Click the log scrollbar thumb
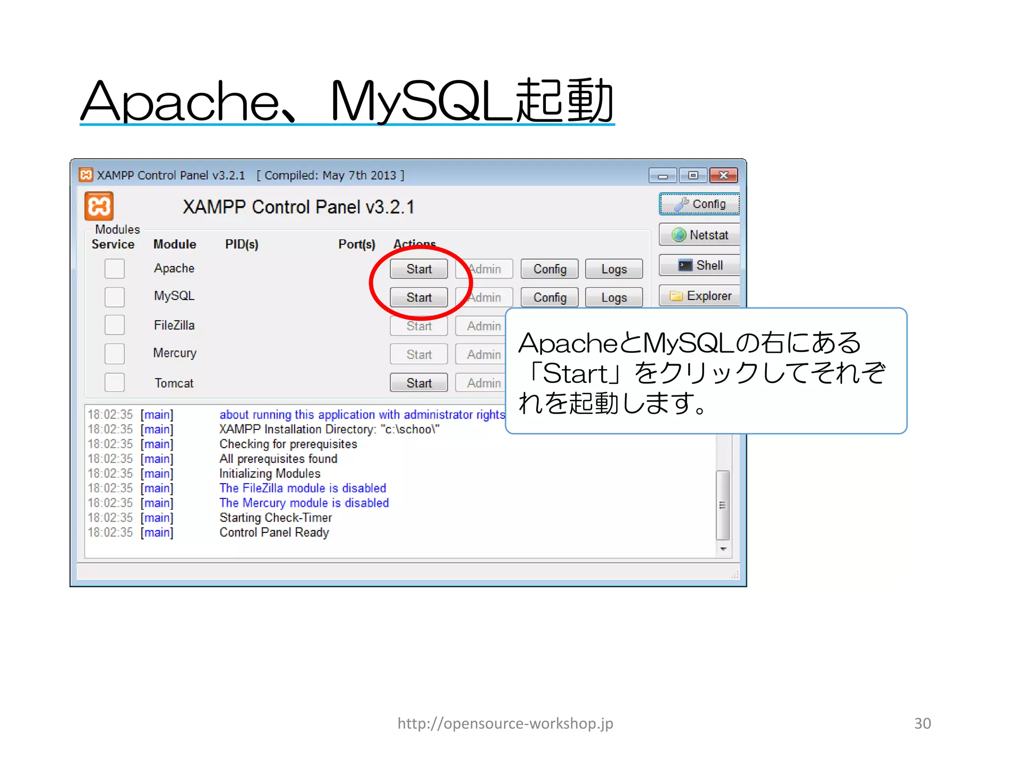Screen dimensions: 1011x758 tap(723, 505)
